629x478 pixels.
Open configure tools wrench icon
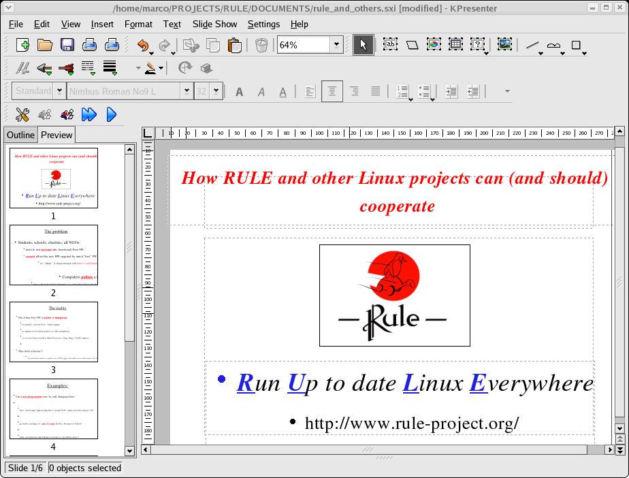coord(22,115)
